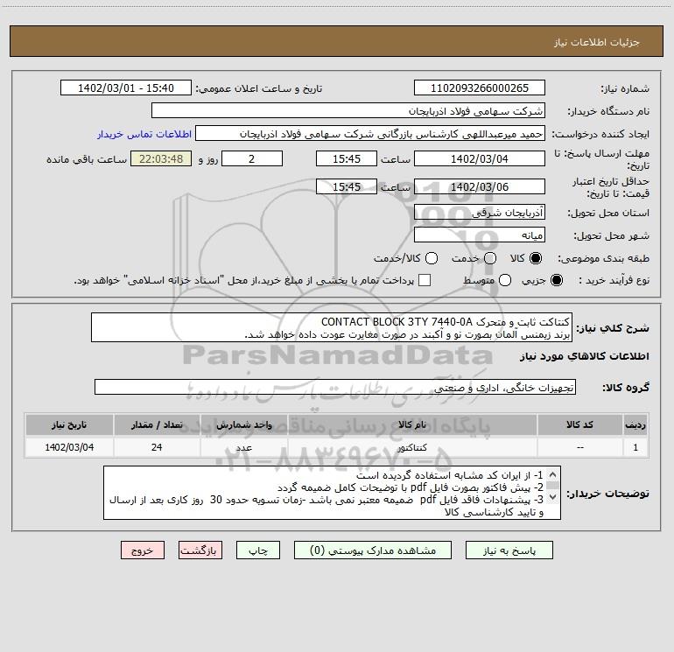Image resolution: width=674 pixels, height=652 pixels.
Task: Click the خروج exit button
Action: (143, 550)
